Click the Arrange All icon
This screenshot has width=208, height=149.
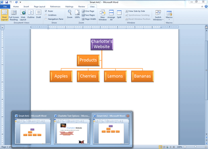pos(111,15)
